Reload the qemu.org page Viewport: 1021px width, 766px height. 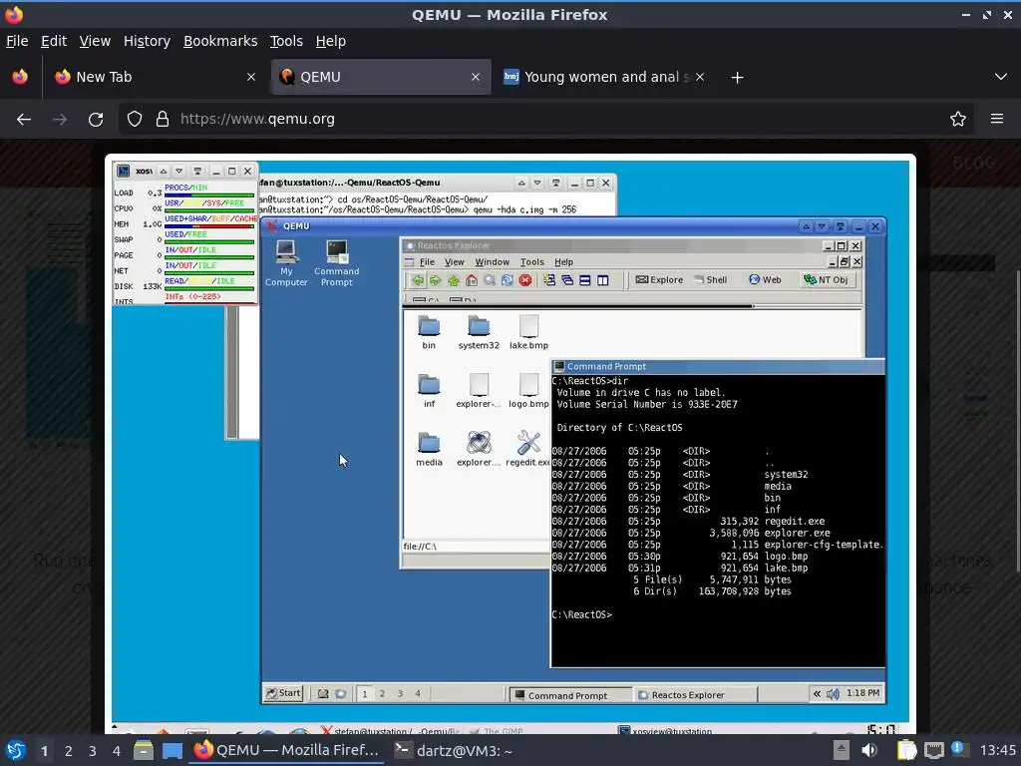(96, 120)
